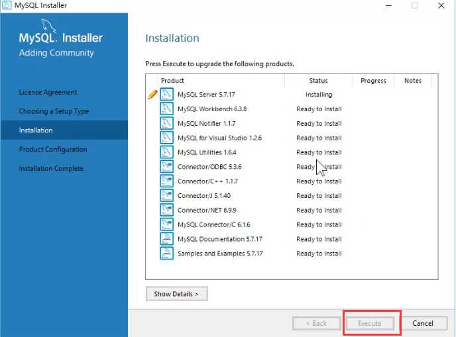
Task: Click Ready to Install status for Notifier
Action: pos(319,123)
